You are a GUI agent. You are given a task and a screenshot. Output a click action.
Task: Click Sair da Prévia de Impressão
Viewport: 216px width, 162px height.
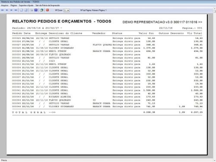tap(48, 5)
